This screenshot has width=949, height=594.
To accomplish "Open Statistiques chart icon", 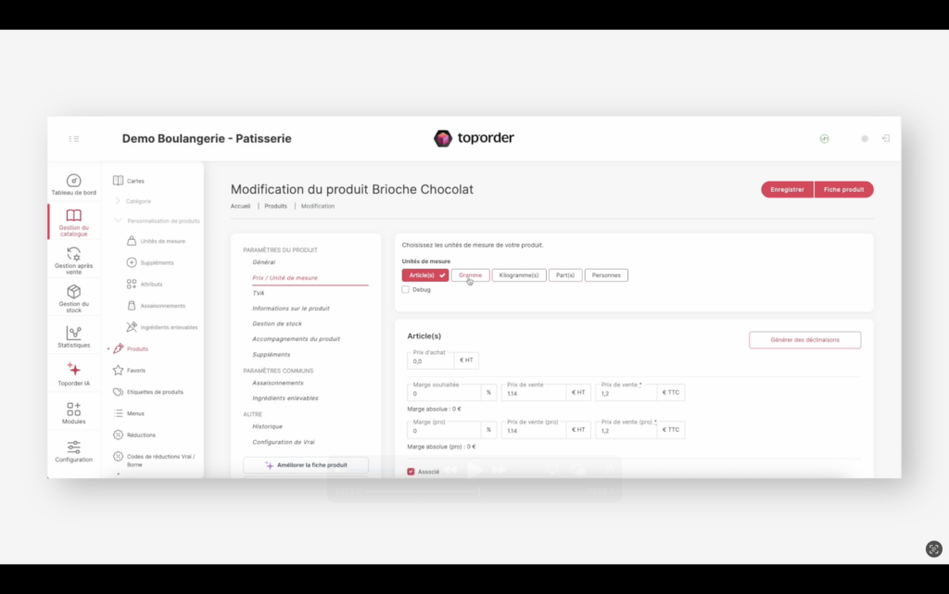I will click(x=73, y=333).
